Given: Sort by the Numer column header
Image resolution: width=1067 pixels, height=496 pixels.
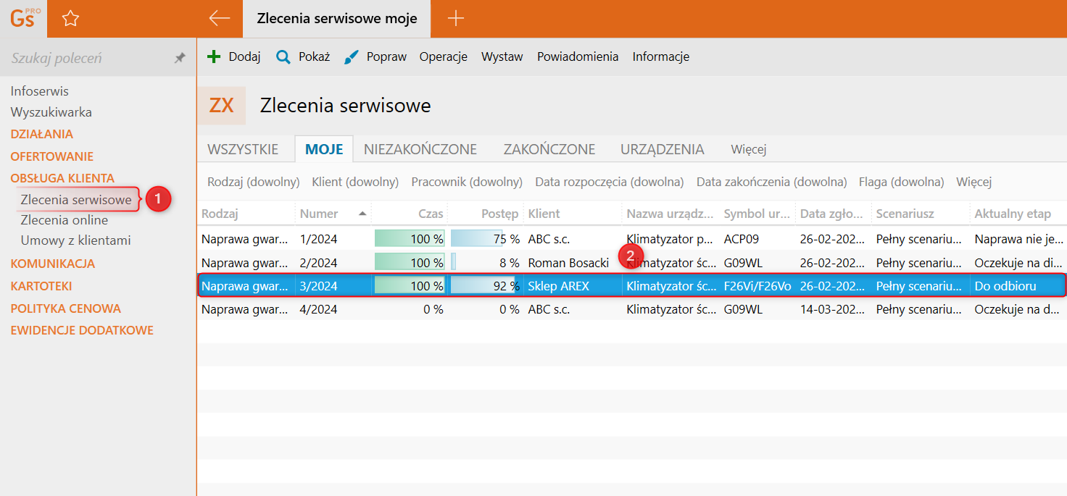Looking at the screenshot, I should 319,214.
